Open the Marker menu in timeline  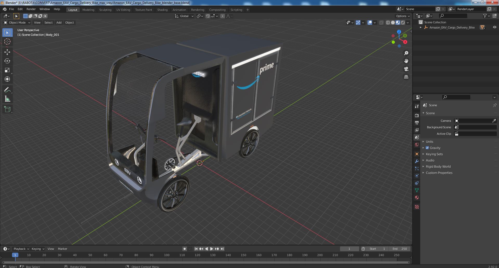[x=62, y=249]
